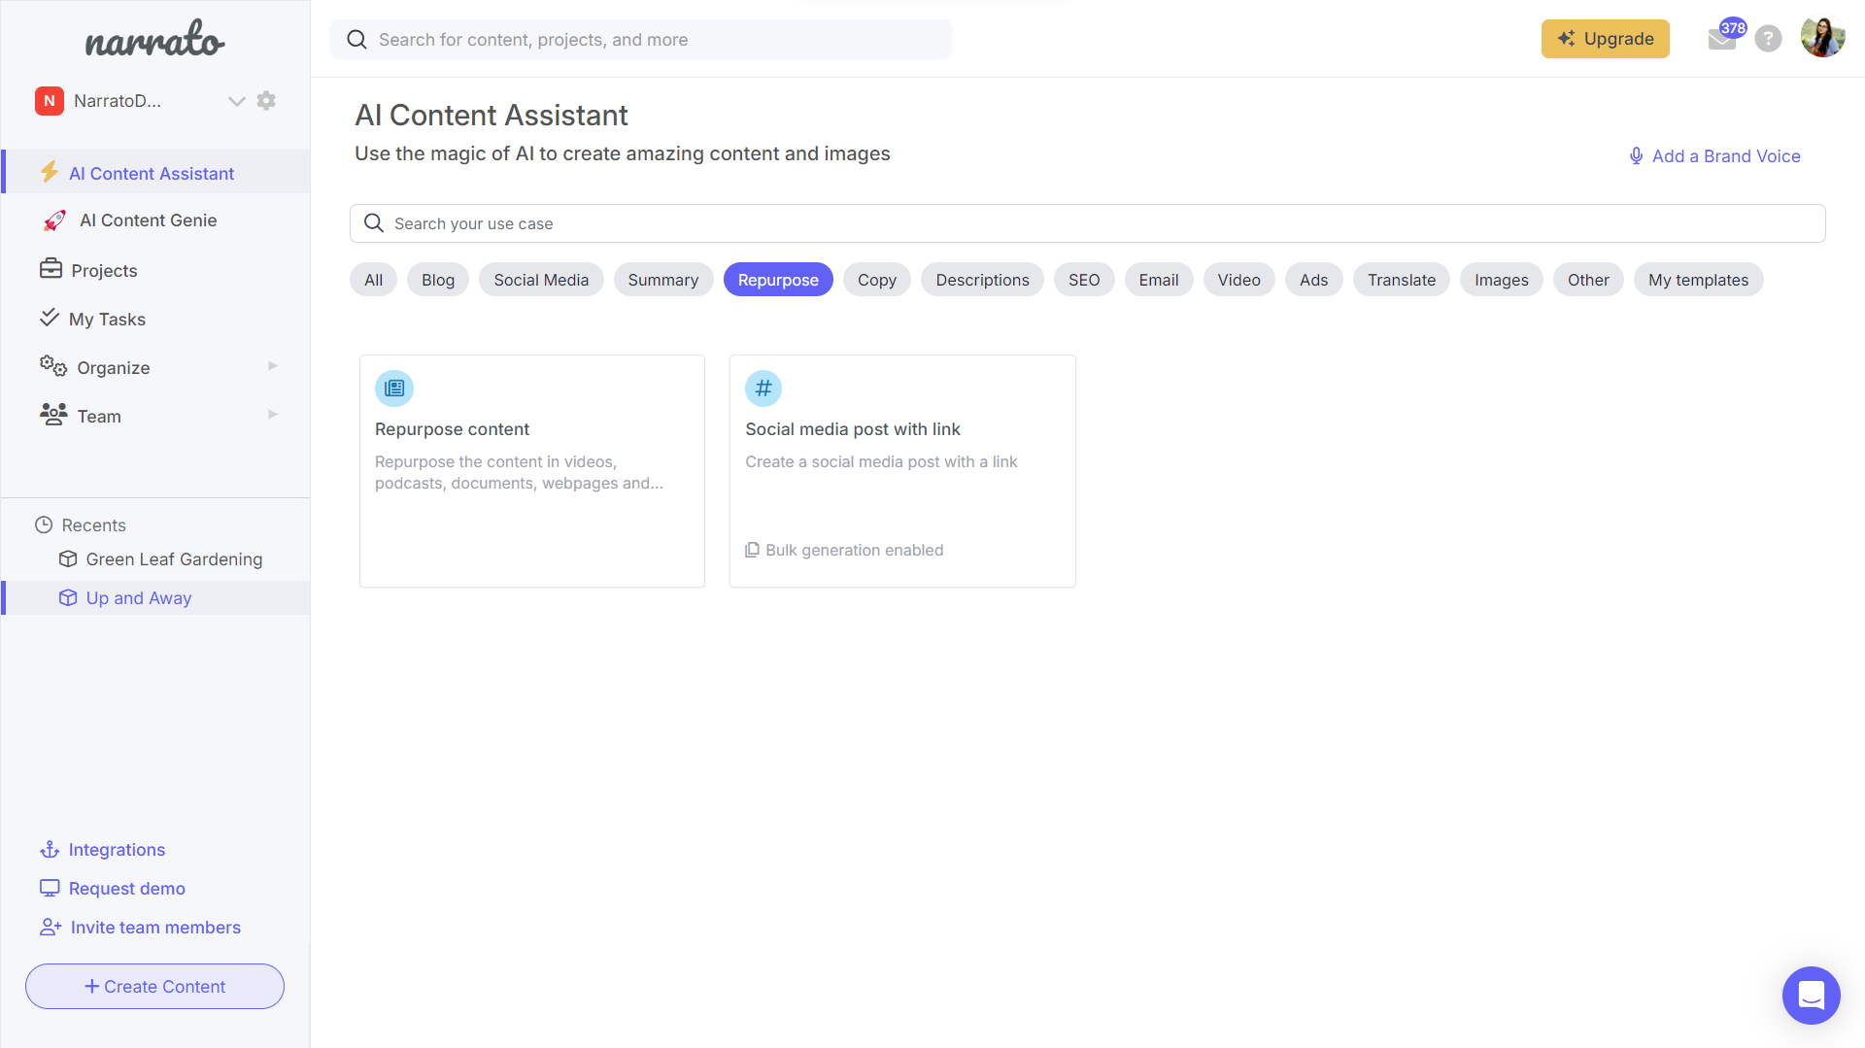
Task: Click Add a Brand Voice link
Action: [1725, 156]
